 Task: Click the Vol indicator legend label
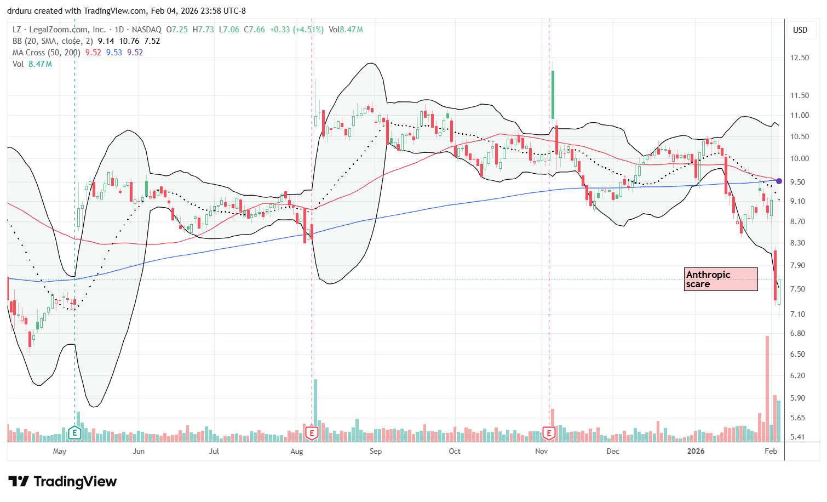coord(19,64)
